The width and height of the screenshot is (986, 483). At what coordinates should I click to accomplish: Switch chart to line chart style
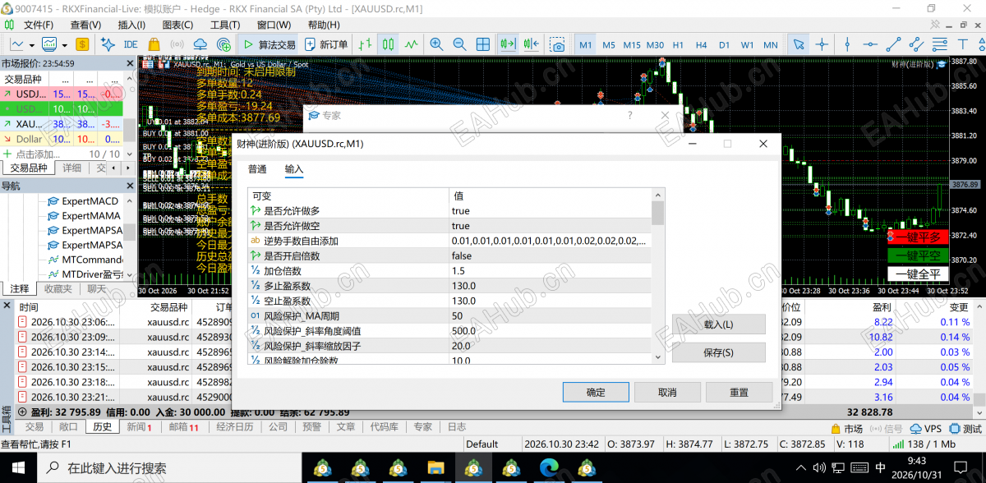click(412, 44)
